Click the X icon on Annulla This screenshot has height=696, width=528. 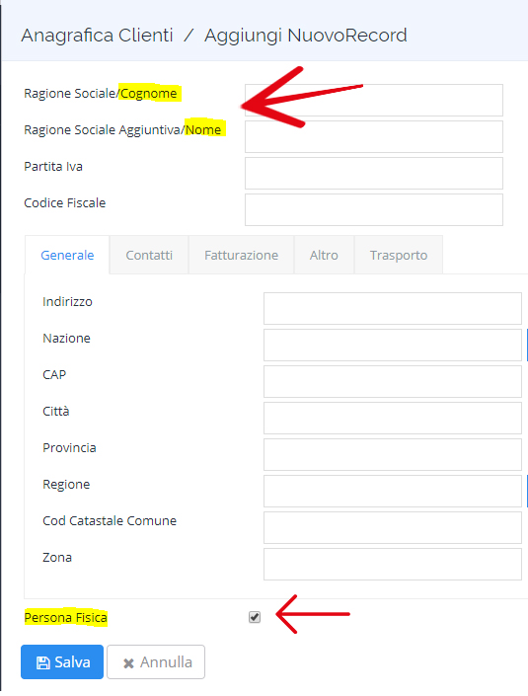[x=128, y=663]
